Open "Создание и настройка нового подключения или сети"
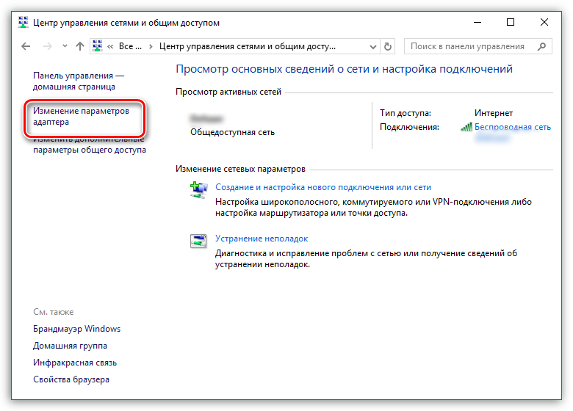This screenshot has height=411, width=573. [x=322, y=187]
